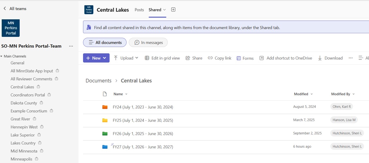
Task: Click Edit in grid view
Action: (162, 58)
